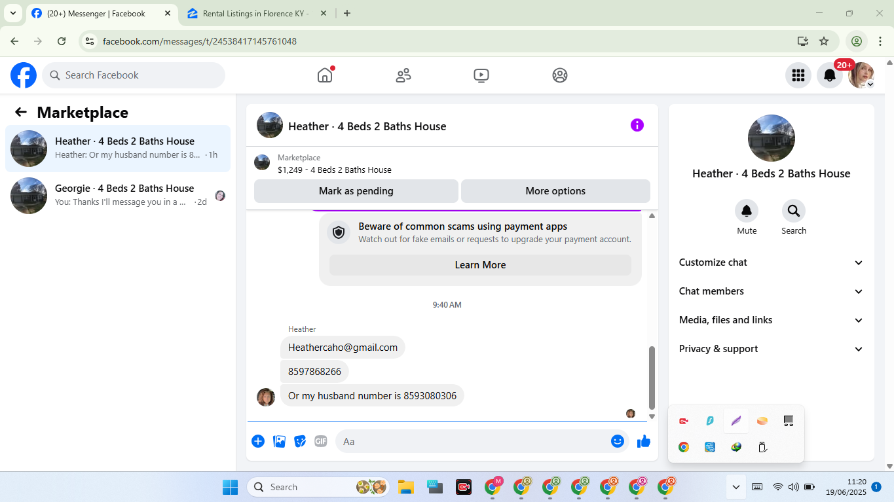This screenshot has height=502, width=894.
Task: Open the notifications bell with 20+ badge
Action: [830, 75]
